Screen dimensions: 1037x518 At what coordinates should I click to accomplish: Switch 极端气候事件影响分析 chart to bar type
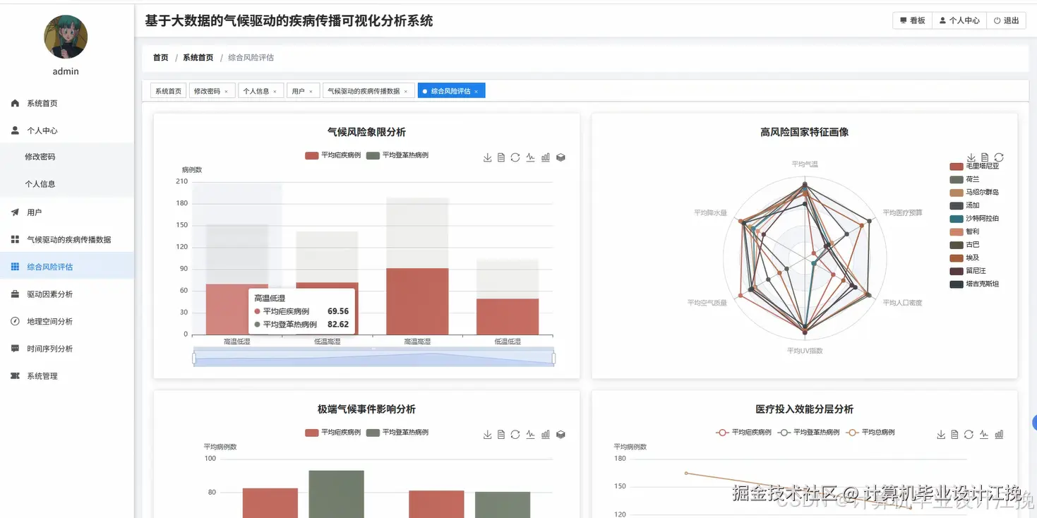545,435
